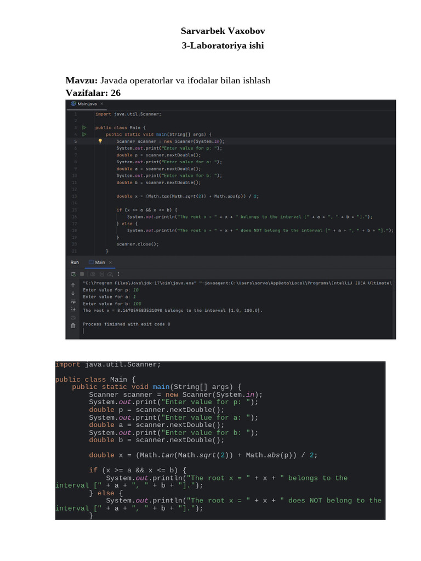Click the green run arrow beside main method
Screen dimensions: 421x561
pyautogui.click(x=84, y=134)
